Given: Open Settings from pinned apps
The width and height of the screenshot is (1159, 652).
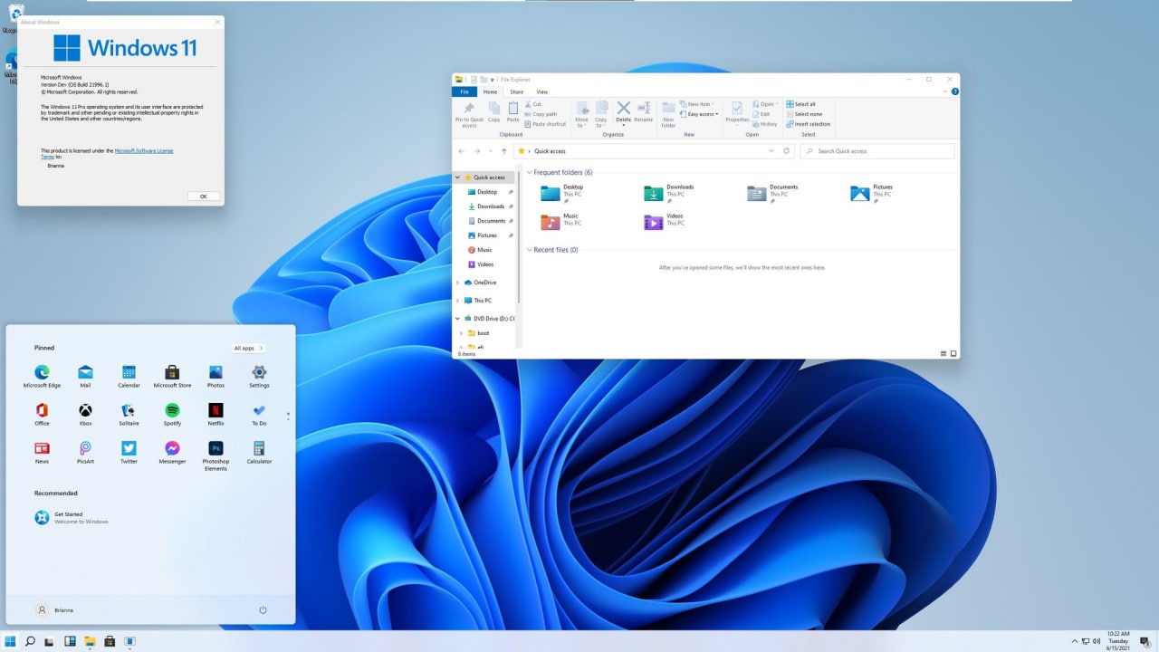Looking at the screenshot, I should click(259, 377).
